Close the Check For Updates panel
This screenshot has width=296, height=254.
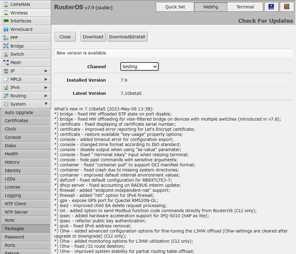[65, 37]
